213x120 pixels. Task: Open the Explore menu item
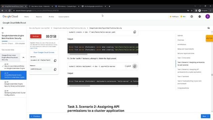pyautogui.click(x=39, y=17)
